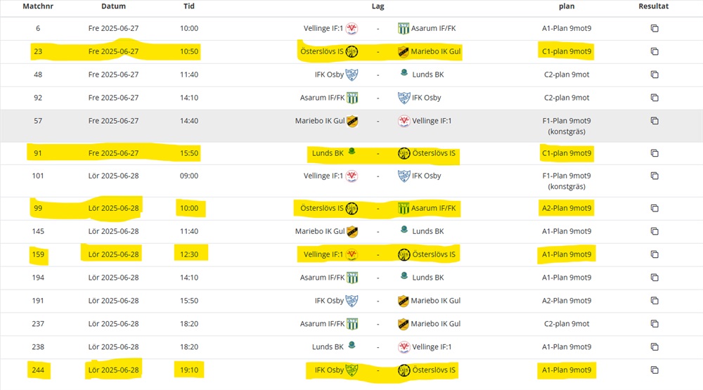Image resolution: width=703 pixels, height=390 pixels.
Task: Click the Tid column header
Action: [x=188, y=6]
